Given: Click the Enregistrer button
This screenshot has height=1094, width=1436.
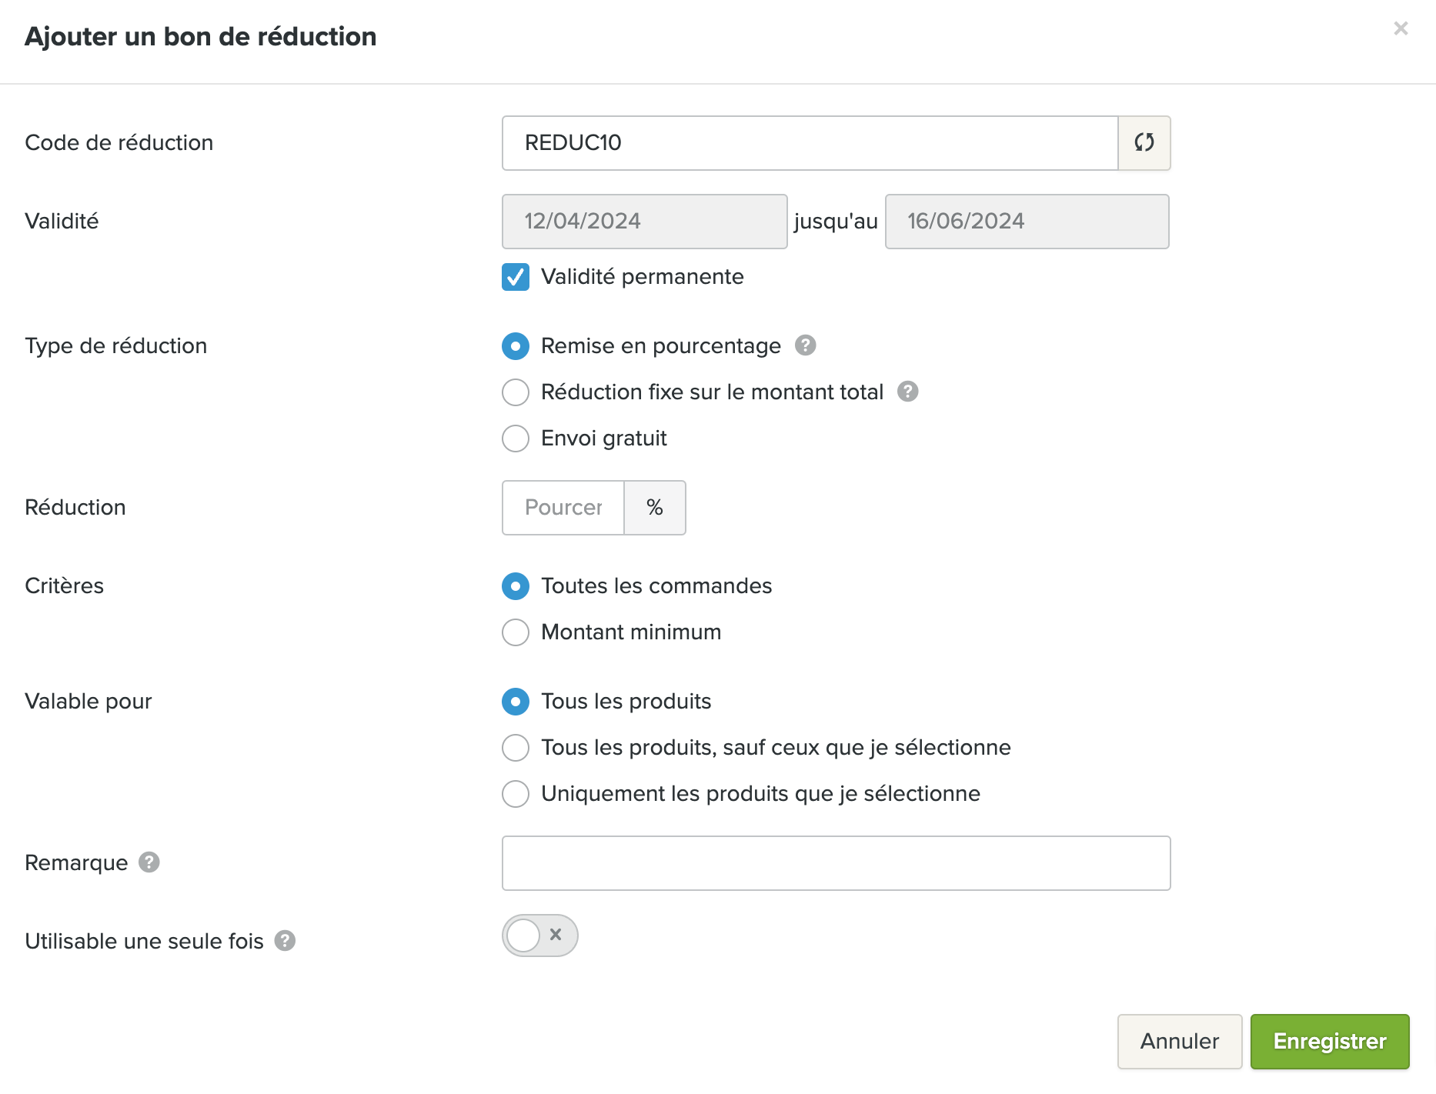Looking at the screenshot, I should coord(1330,1042).
